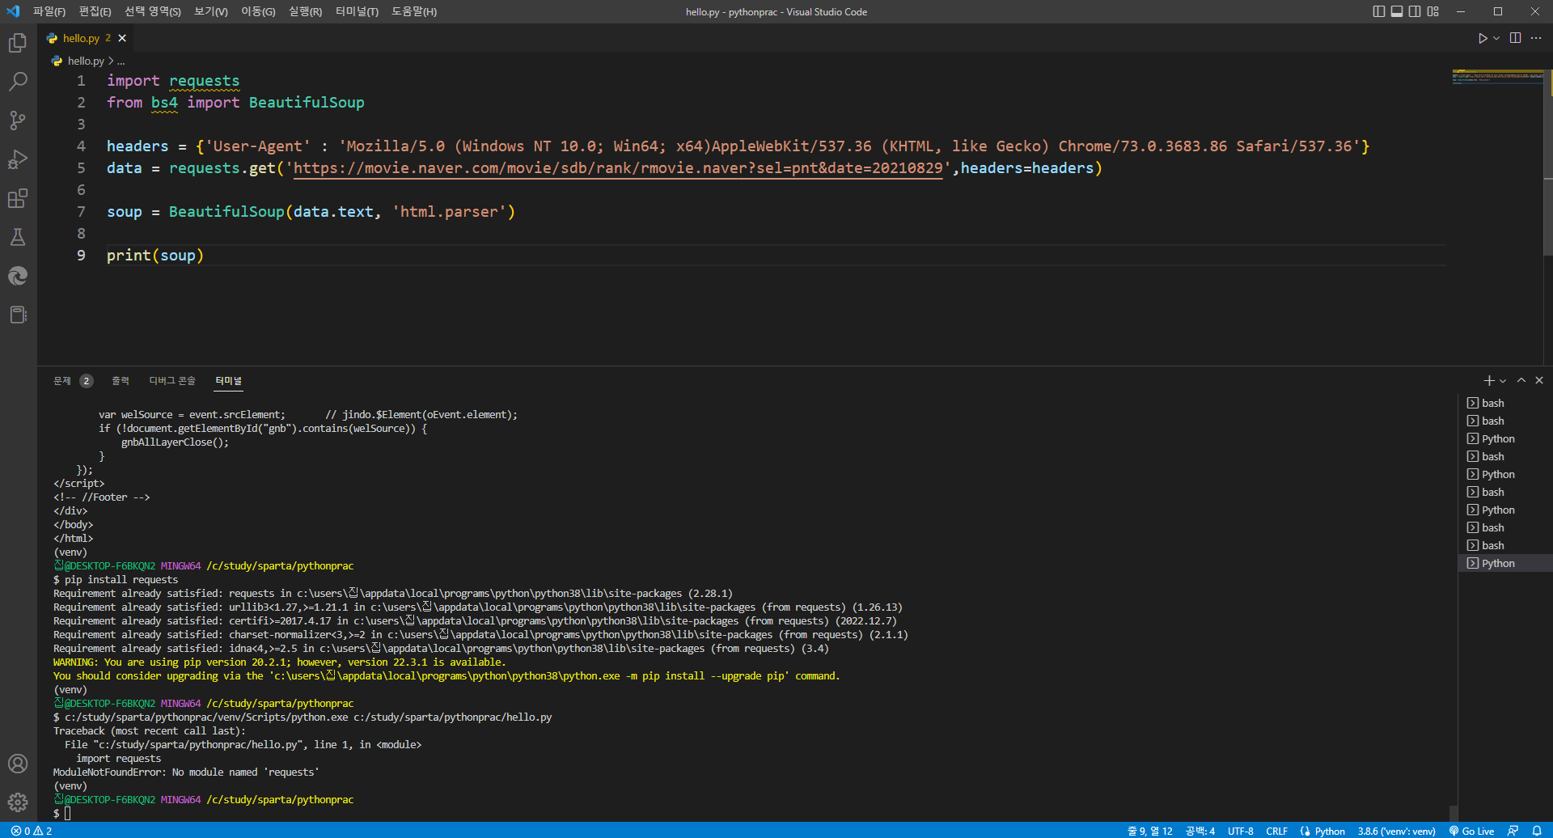Viewport: 1553px width, 838px height.
Task: Toggle the secondary sidebar layout
Action: 1415,11
